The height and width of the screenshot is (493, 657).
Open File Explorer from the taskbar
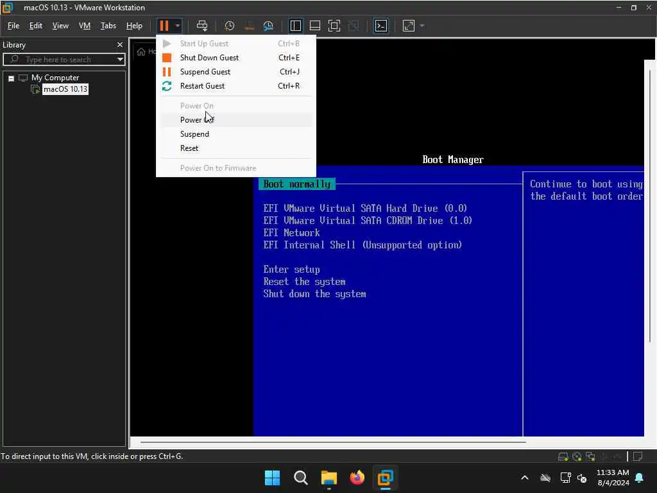(329, 478)
